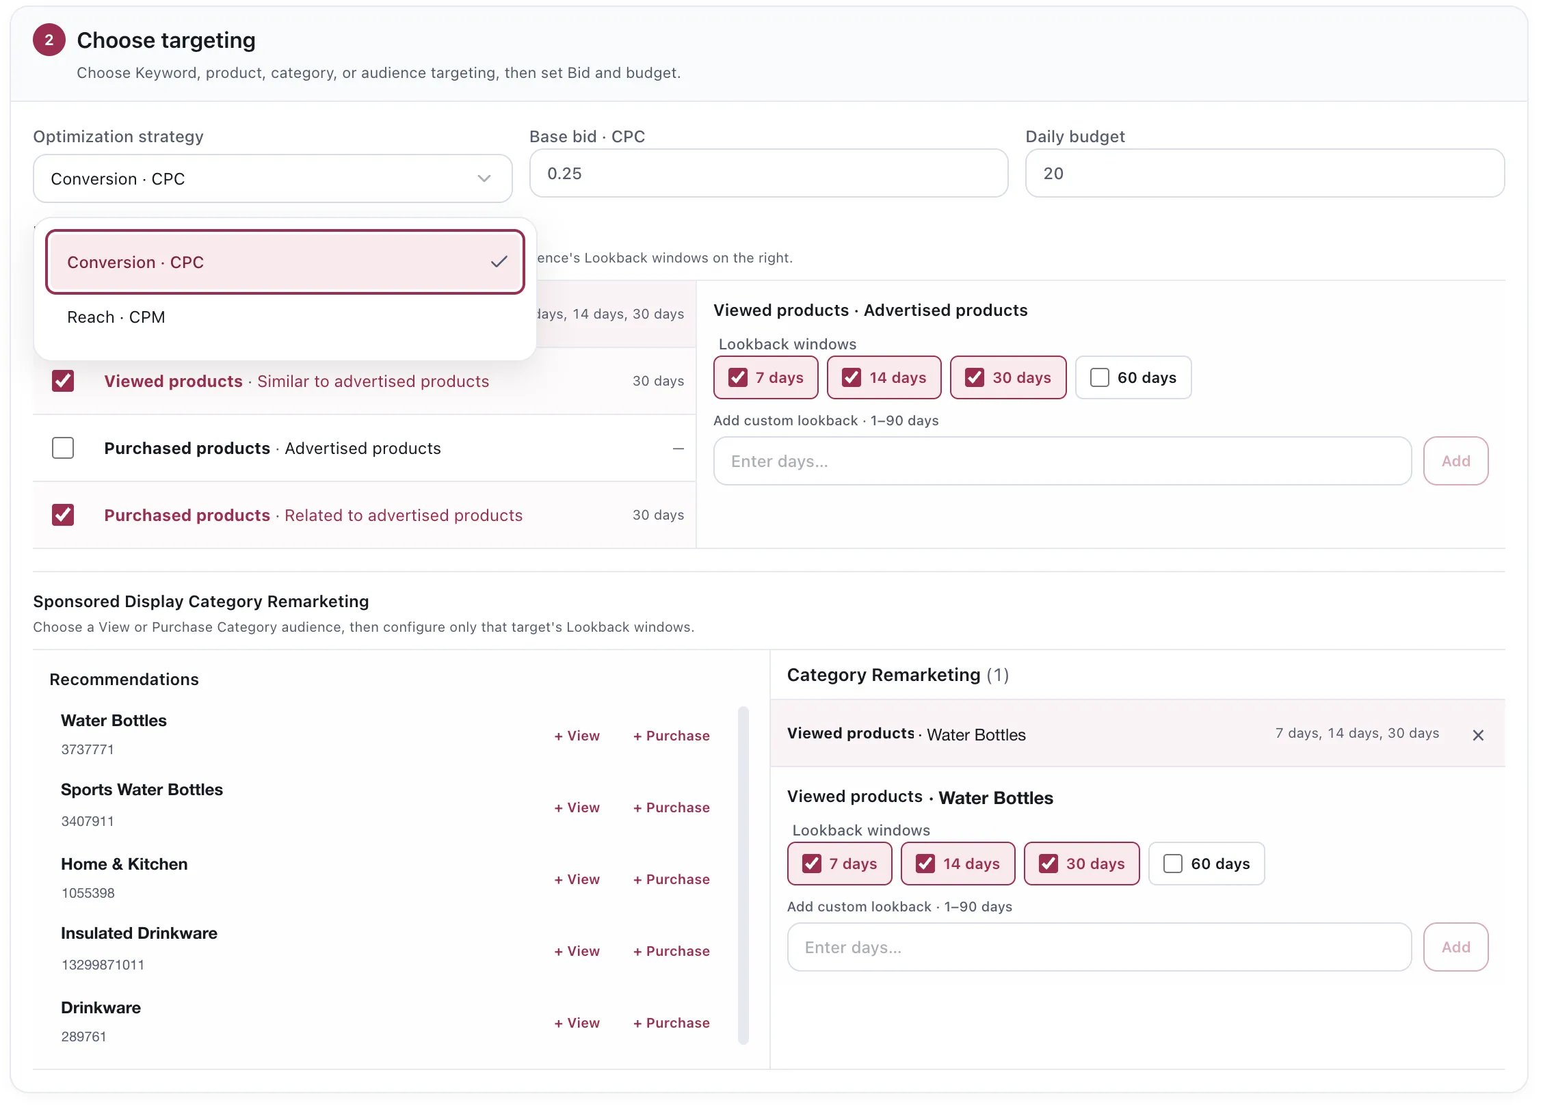
Task: Click the Water Bottles category name
Action: [114, 721]
